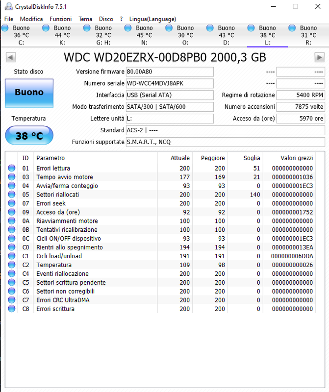Click raw value 000000000026
The width and height of the screenshot is (329, 392).
tap(292, 265)
